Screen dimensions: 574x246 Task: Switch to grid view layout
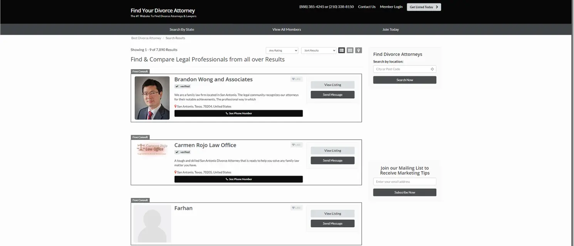(350, 50)
